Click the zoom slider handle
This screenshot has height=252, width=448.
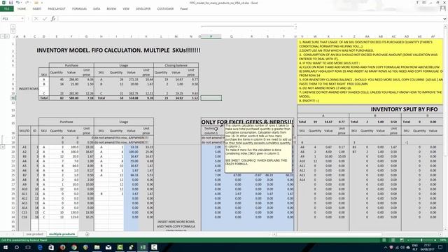pyautogui.click(x=421, y=240)
